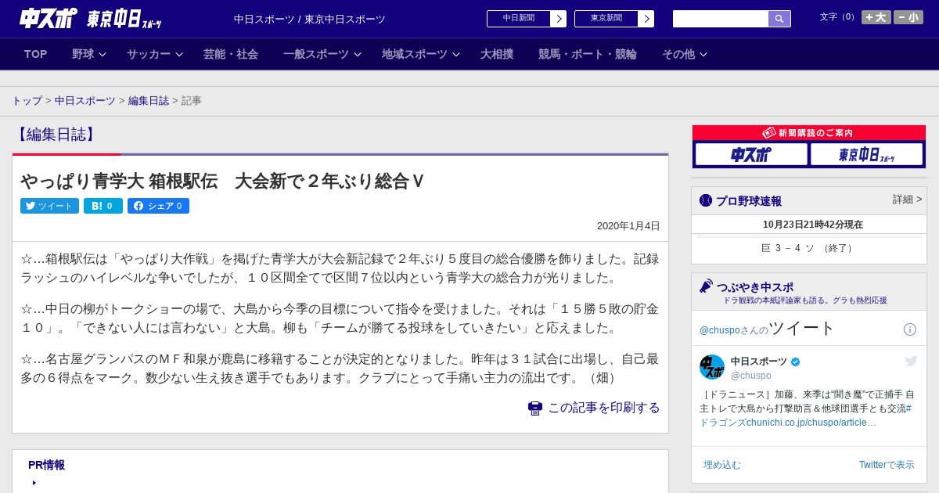Go to the TOP menu item
The width and height of the screenshot is (939, 493).
pos(36,54)
